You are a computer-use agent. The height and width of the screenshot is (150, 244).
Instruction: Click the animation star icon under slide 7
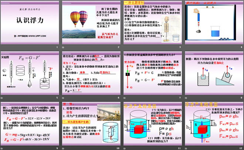click(125, 98)
